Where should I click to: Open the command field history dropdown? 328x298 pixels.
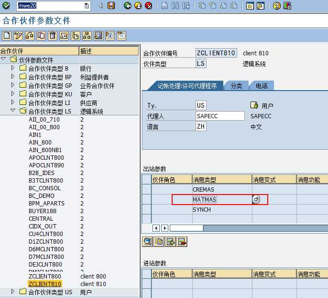87,6
